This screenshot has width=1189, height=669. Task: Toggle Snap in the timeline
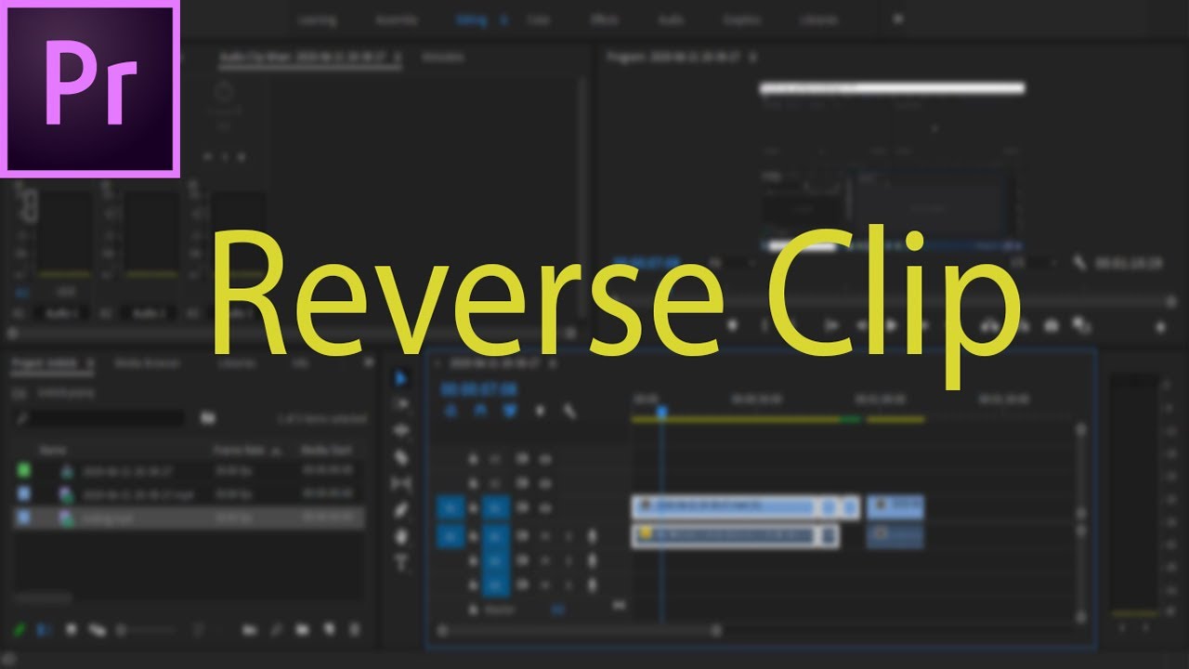[x=480, y=410]
